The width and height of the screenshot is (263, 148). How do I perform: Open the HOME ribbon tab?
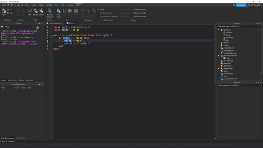pos(34,5)
